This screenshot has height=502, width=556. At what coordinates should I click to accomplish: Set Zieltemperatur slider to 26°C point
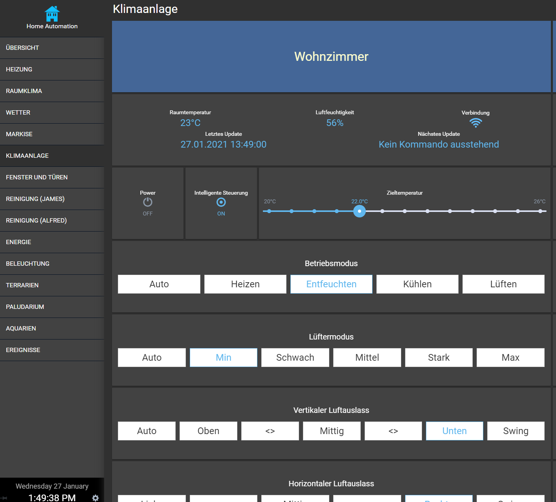(540, 211)
